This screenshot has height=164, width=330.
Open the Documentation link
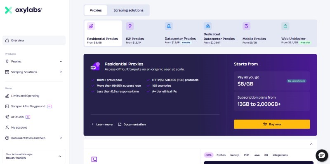coord(134,125)
